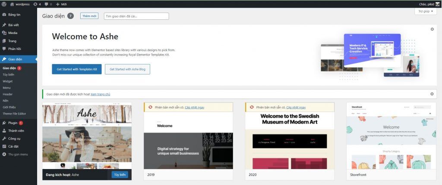Image resolution: width=442 pixels, height=185 pixels.
Task: Click the Giao diện update badge 3
Action: click(19, 68)
